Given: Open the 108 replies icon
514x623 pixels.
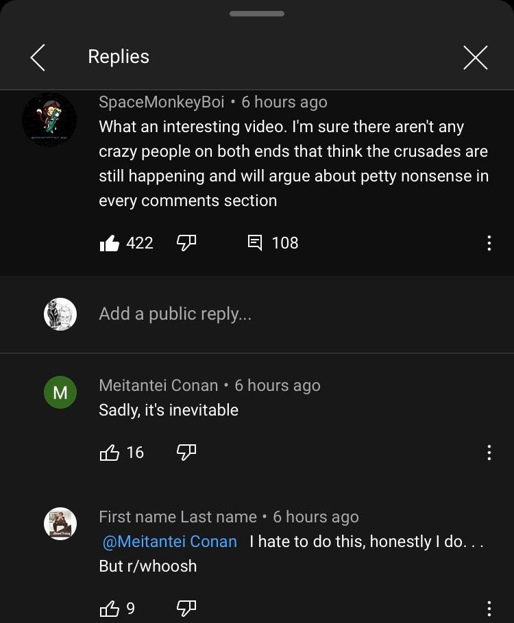Looking at the screenshot, I should [254, 243].
